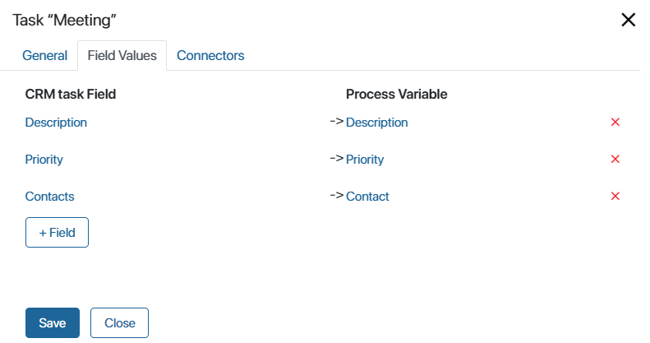
Task: Click the Contact process variable link
Action: pos(367,197)
